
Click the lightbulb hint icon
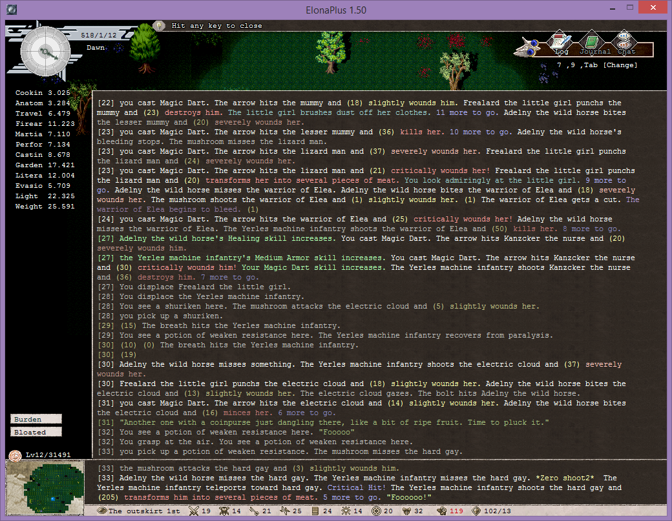coord(159,26)
